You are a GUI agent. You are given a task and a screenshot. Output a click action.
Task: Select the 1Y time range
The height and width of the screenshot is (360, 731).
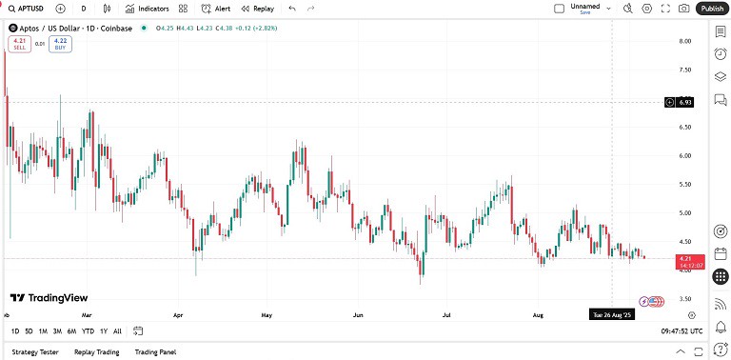[104, 331]
